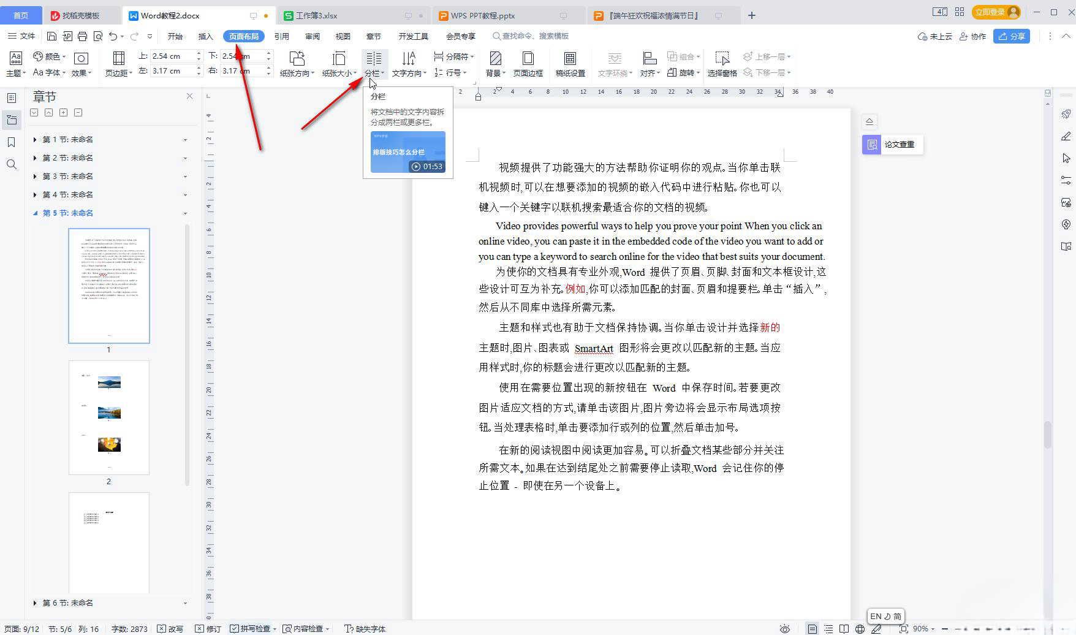Switch to outline view in status bar

click(828, 629)
